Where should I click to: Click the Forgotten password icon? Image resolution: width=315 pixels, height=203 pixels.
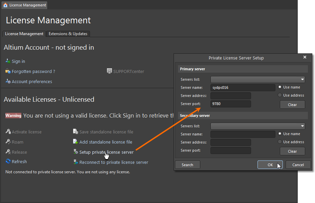[8, 71]
